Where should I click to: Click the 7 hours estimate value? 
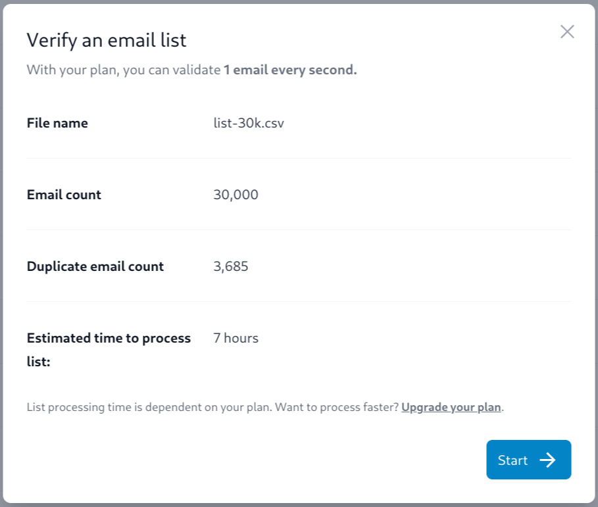point(236,338)
